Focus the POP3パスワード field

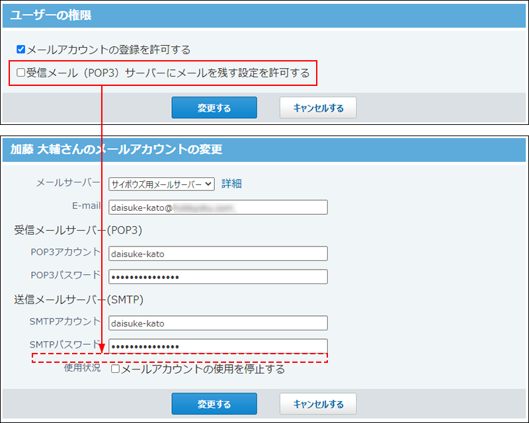point(218,277)
